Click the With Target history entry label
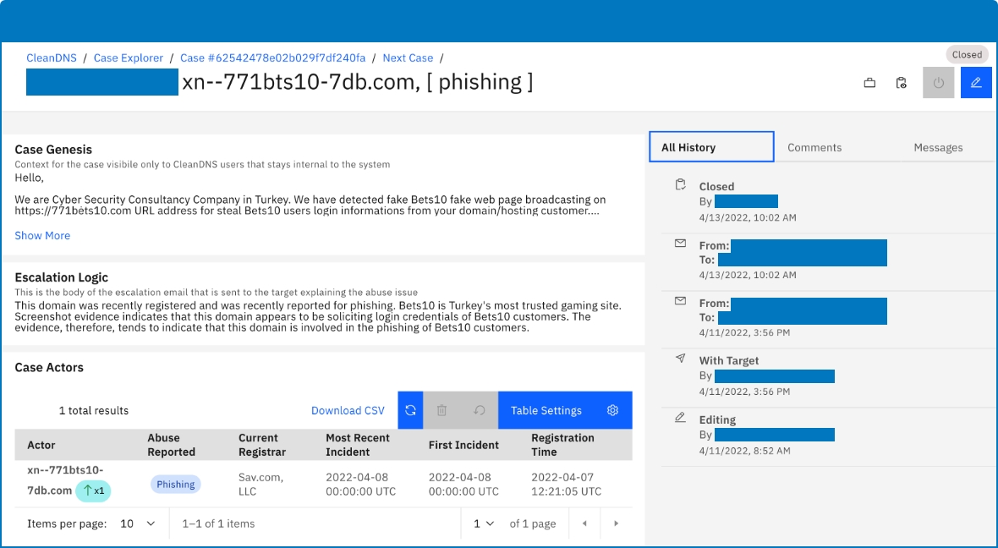 (x=729, y=360)
